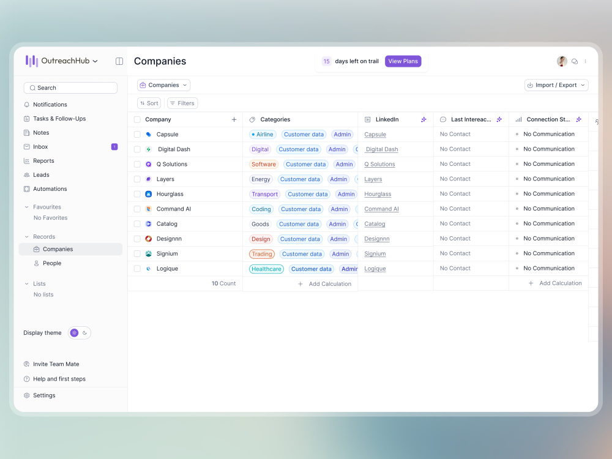
Task: Click Connection Strength column sparkle icon
Action: (579, 119)
